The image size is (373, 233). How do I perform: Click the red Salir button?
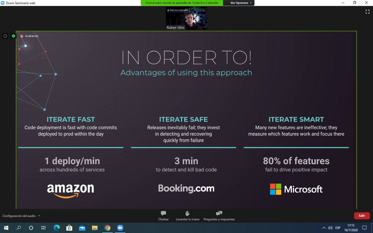362,216
